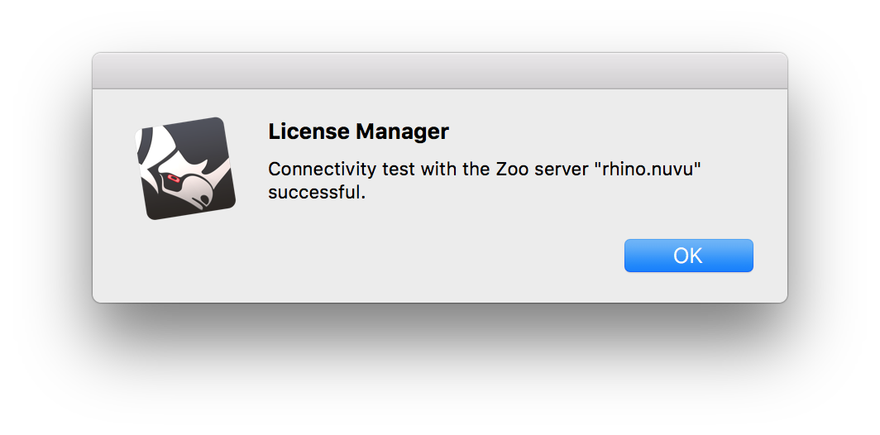Click the word "Manager" in the heading
The image size is (880, 435).
pyautogui.click(x=403, y=131)
